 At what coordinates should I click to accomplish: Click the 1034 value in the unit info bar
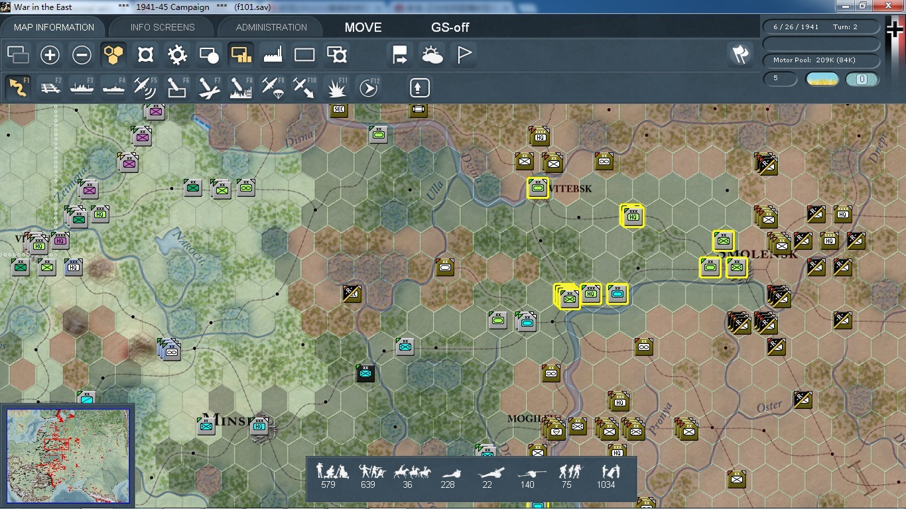(606, 484)
